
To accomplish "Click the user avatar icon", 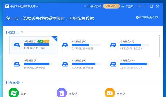I will (123, 6).
